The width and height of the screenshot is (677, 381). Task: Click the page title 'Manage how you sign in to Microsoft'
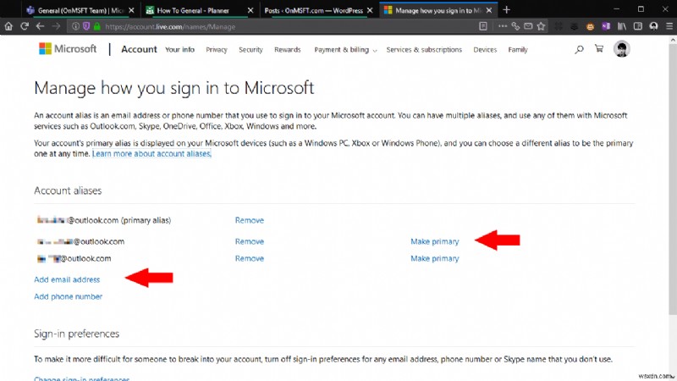pos(174,88)
